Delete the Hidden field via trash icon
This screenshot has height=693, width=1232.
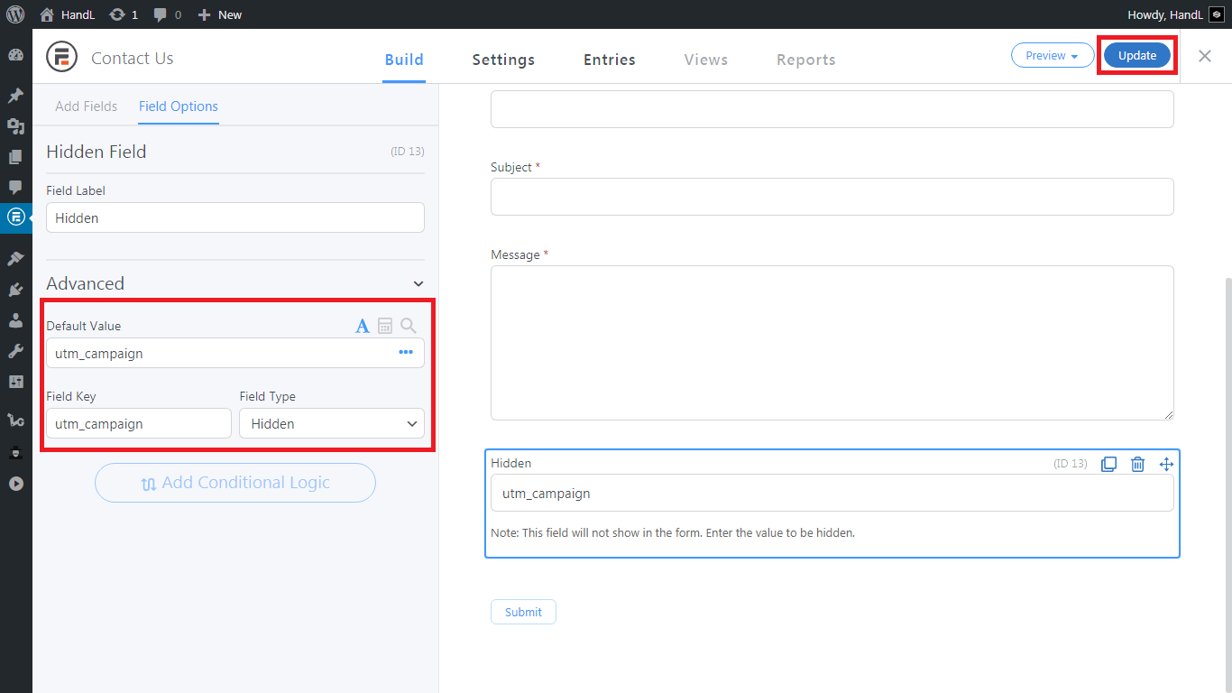1137,464
